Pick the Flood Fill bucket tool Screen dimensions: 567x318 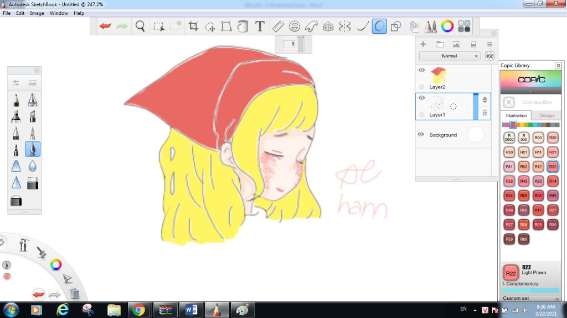point(243,26)
